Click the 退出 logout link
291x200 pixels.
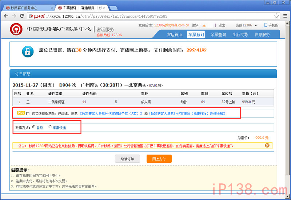[x=222, y=25]
